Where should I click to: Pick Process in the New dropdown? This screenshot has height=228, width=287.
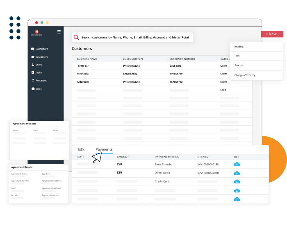click(239, 65)
